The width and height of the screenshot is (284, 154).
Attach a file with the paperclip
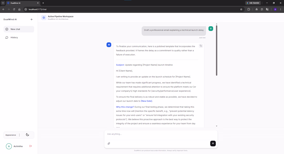point(109,143)
